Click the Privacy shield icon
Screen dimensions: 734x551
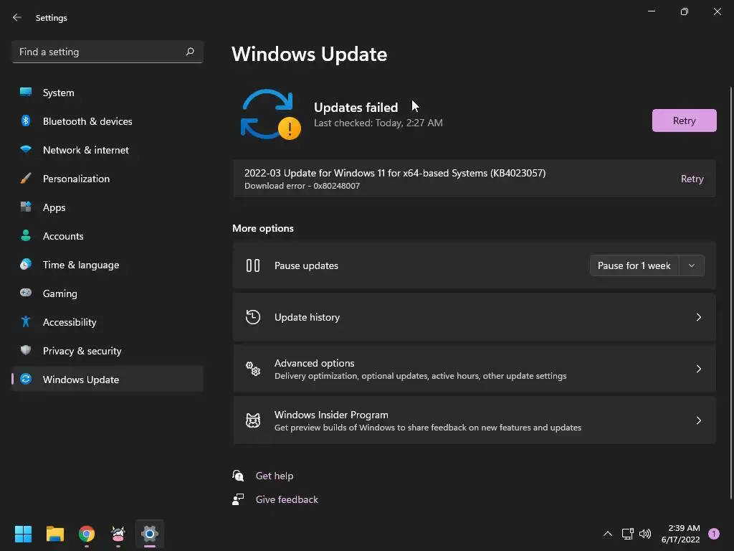click(x=26, y=350)
